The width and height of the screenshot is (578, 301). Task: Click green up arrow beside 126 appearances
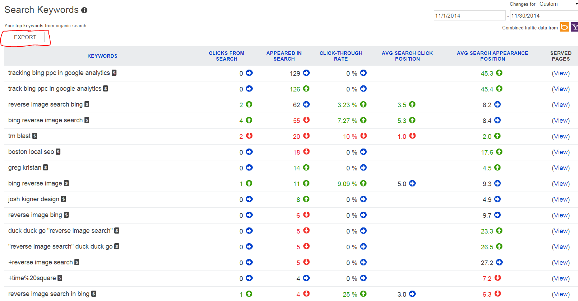pos(306,89)
